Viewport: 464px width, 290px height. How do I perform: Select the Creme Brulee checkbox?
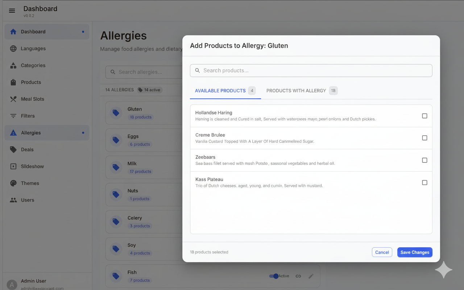coord(424,138)
